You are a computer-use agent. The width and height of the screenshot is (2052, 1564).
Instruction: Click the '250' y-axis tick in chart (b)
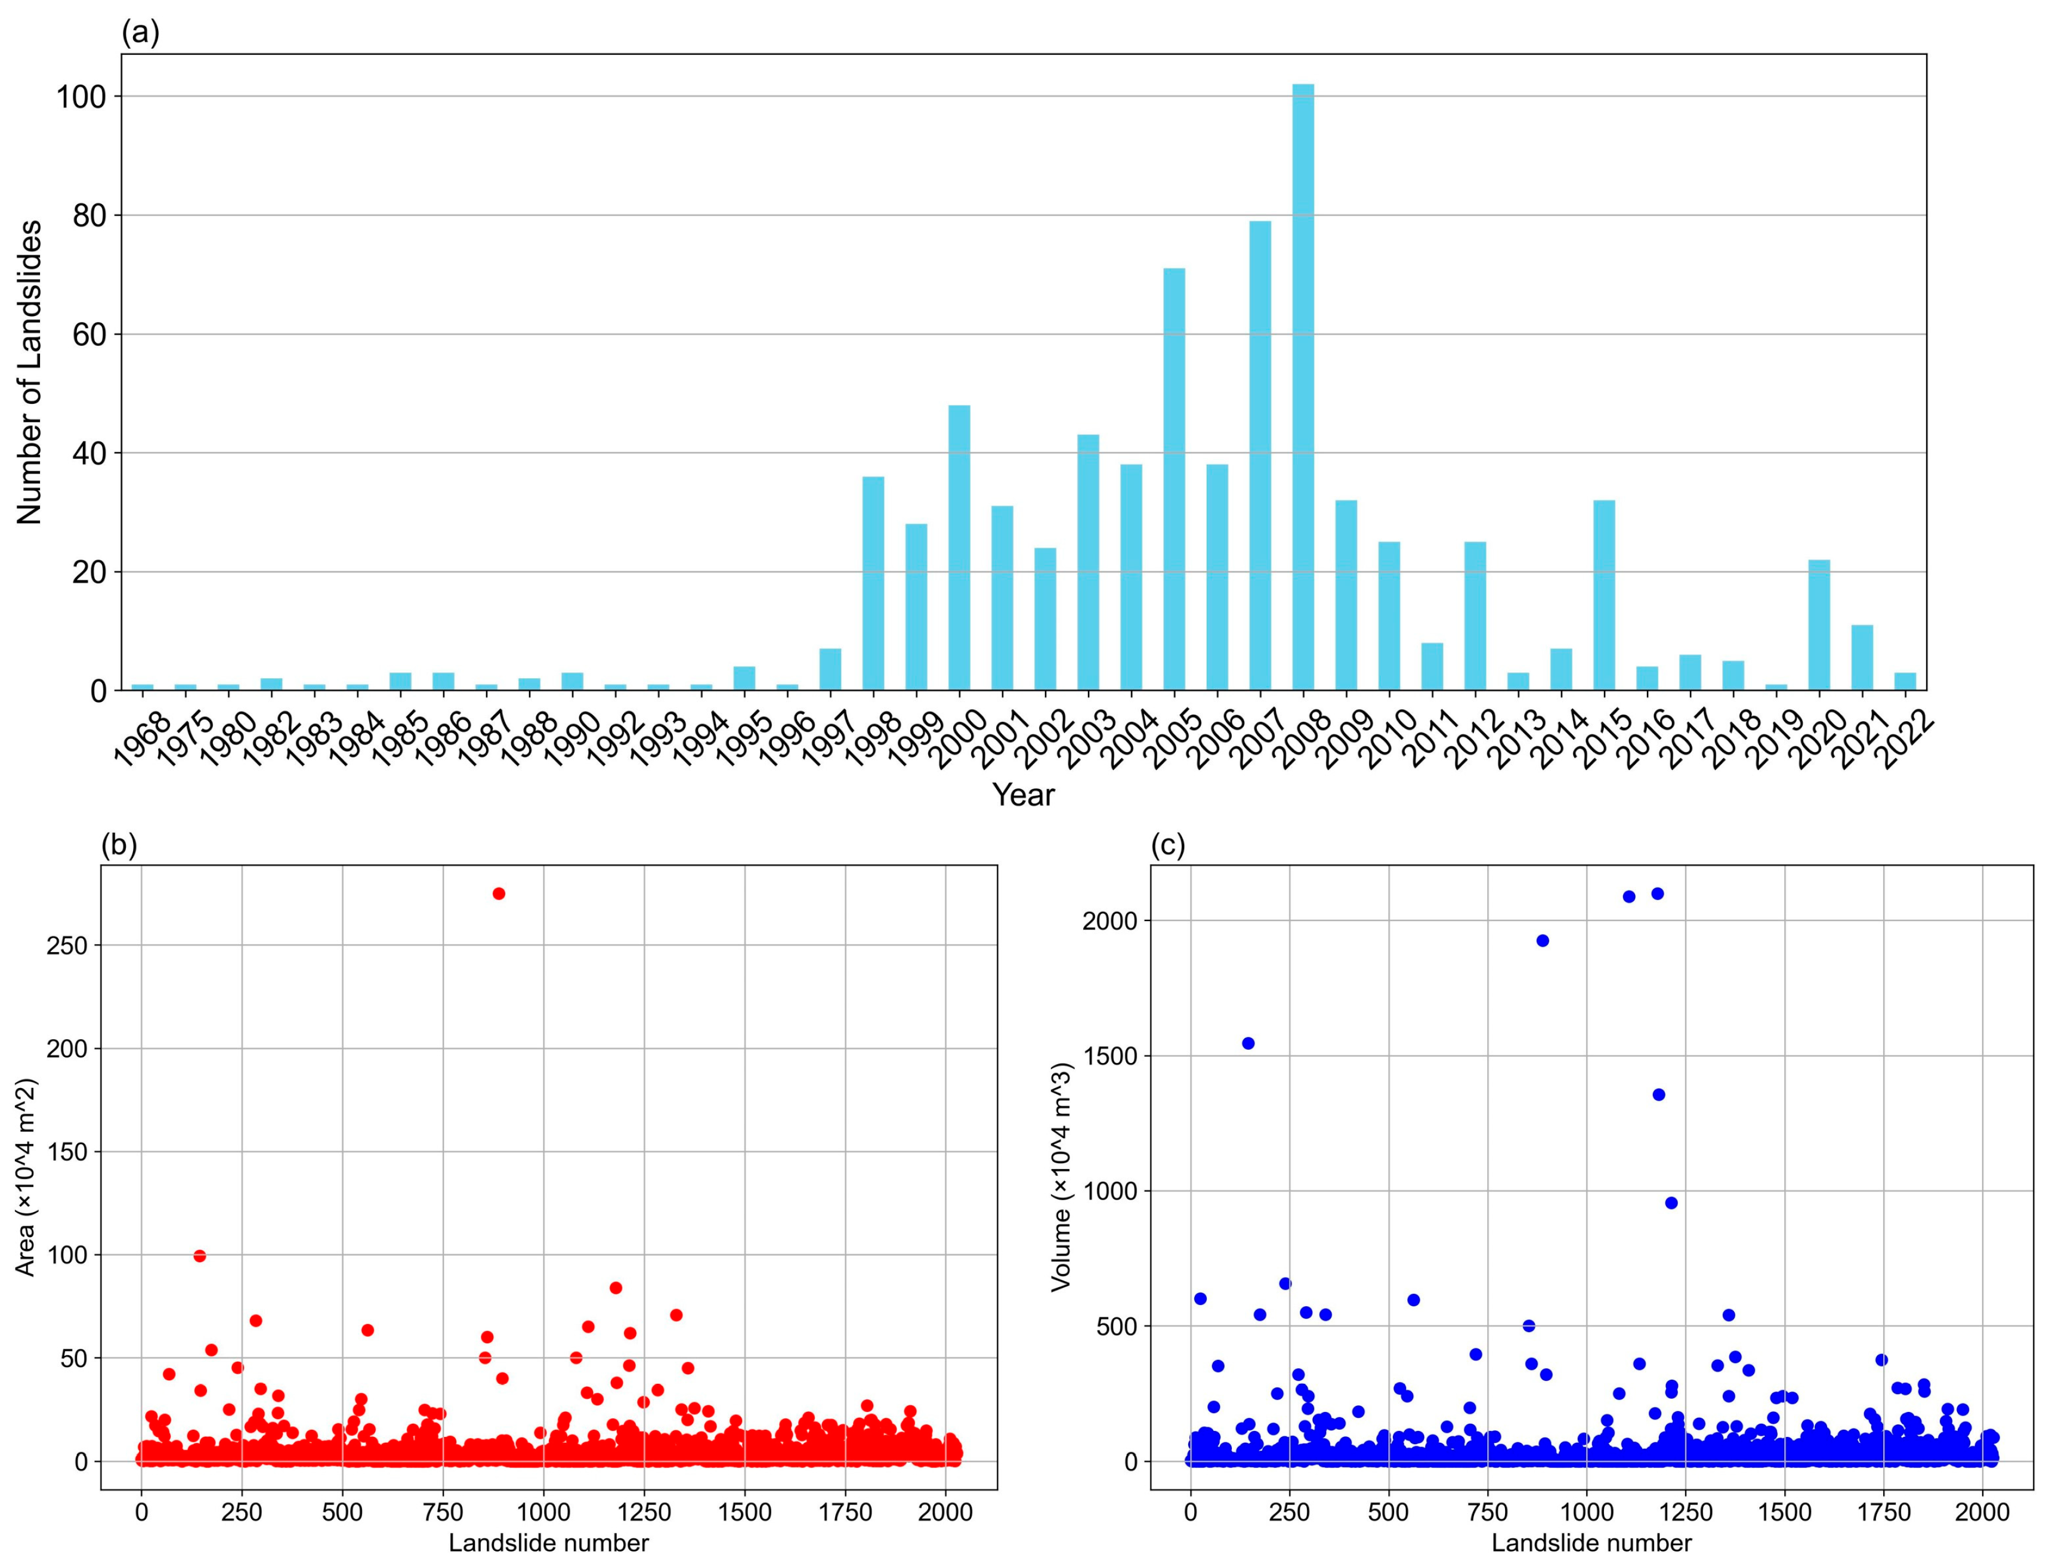pyautogui.click(x=67, y=945)
